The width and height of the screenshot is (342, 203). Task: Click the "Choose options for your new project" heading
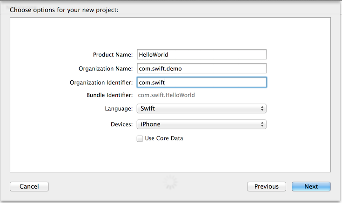[x=64, y=10]
